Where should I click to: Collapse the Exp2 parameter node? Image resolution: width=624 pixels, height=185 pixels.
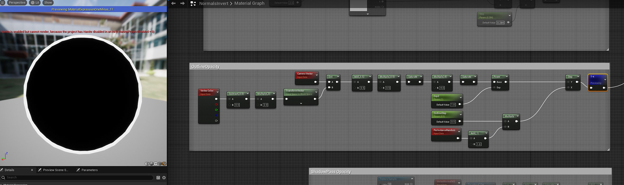(461, 98)
